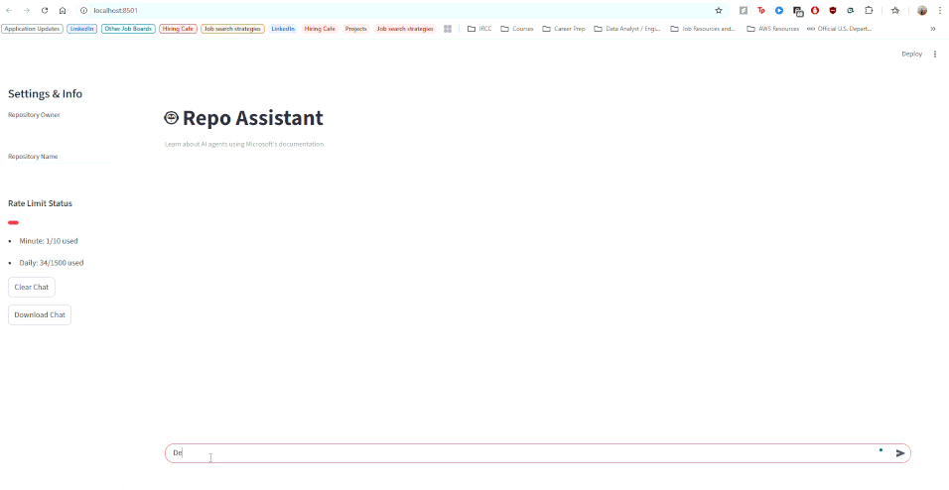
Task: Open the Application Updates tab group
Action: (x=32, y=29)
